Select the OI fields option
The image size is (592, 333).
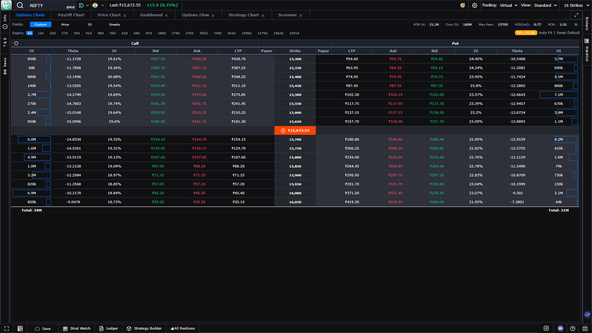[90, 24]
